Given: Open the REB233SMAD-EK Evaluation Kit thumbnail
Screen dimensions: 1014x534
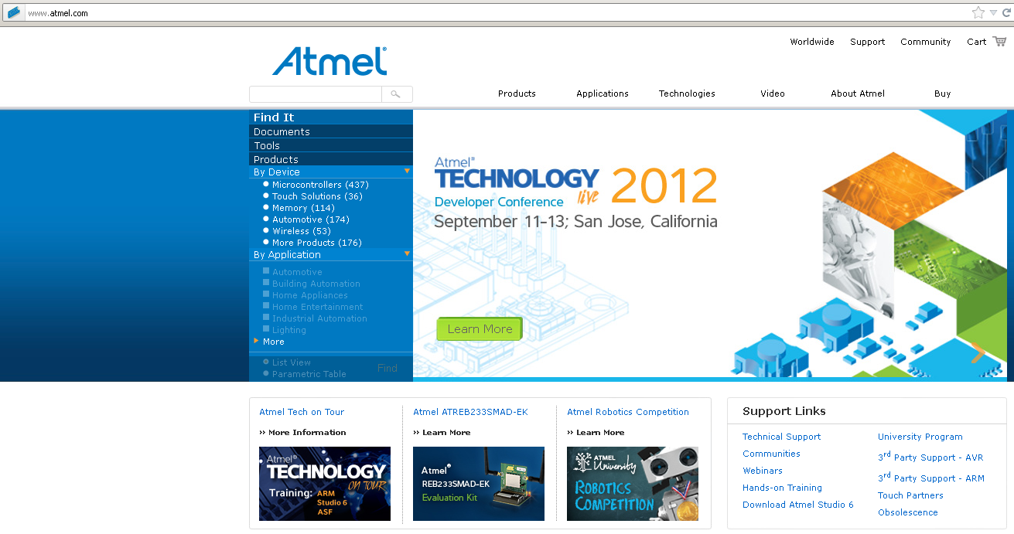Looking at the screenshot, I should pos(479,484).
